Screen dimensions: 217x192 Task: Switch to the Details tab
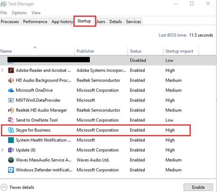115,22
